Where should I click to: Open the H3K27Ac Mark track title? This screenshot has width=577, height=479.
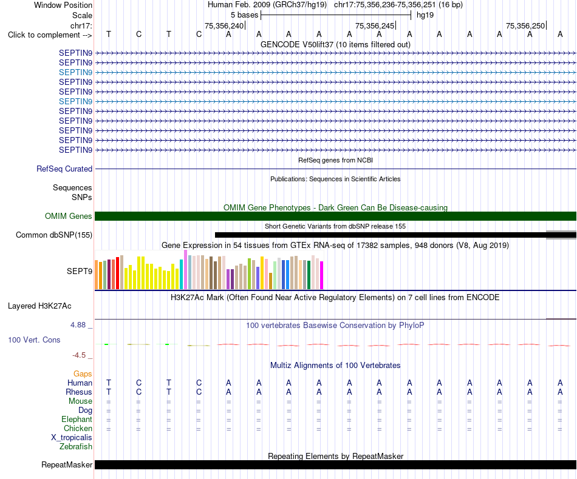tap(335, 297)
